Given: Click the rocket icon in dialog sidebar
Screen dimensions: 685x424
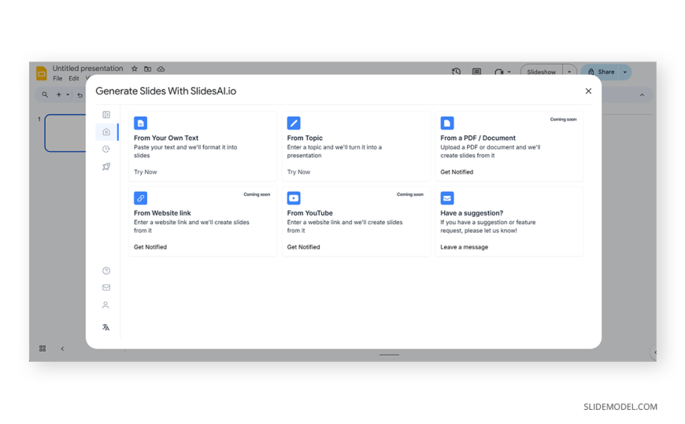Looking at the screenshot, I should tap(106, 167).
